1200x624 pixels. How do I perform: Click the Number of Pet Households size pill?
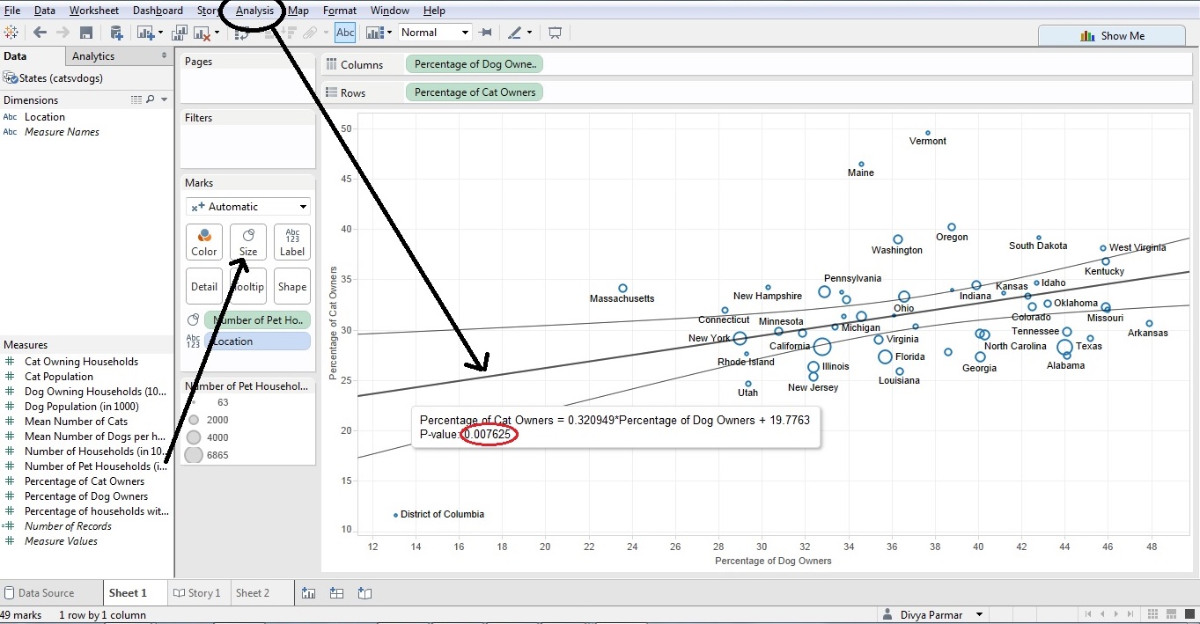(257, 320)
